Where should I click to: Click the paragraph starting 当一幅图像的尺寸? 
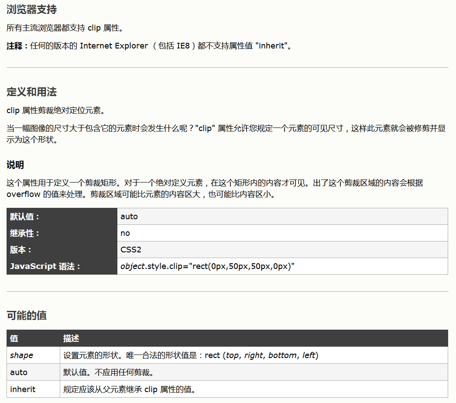(226, 134)
